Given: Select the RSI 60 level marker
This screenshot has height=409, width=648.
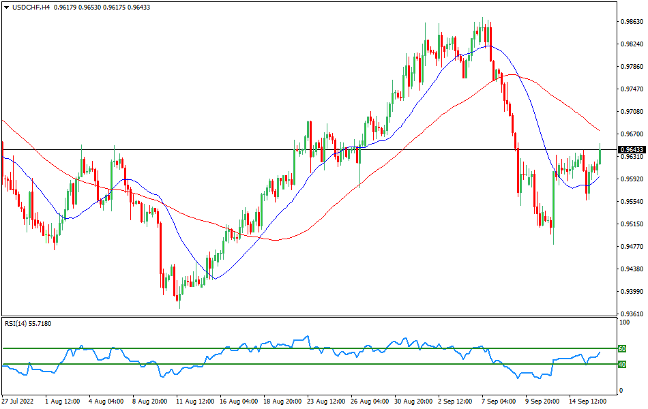Looking at the screenshot, I should 622,348.
